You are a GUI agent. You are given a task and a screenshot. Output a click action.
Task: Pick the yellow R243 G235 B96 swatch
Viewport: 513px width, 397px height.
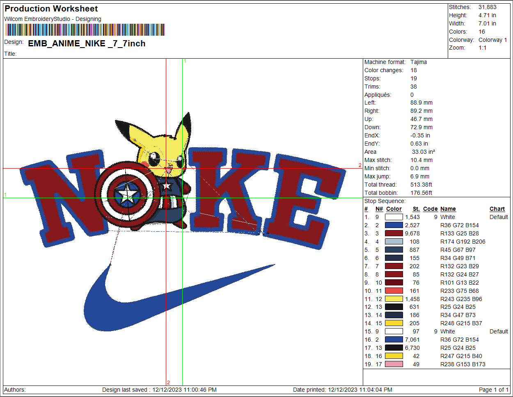394,299
